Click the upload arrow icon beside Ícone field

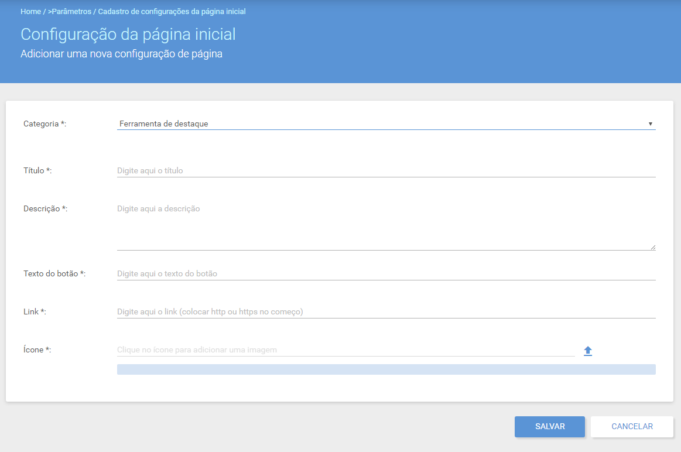(x=588, y=351)
